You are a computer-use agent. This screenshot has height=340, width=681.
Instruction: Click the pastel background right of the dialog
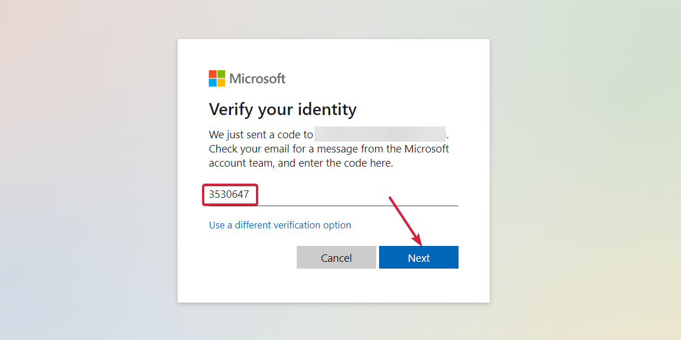[585, 170]
